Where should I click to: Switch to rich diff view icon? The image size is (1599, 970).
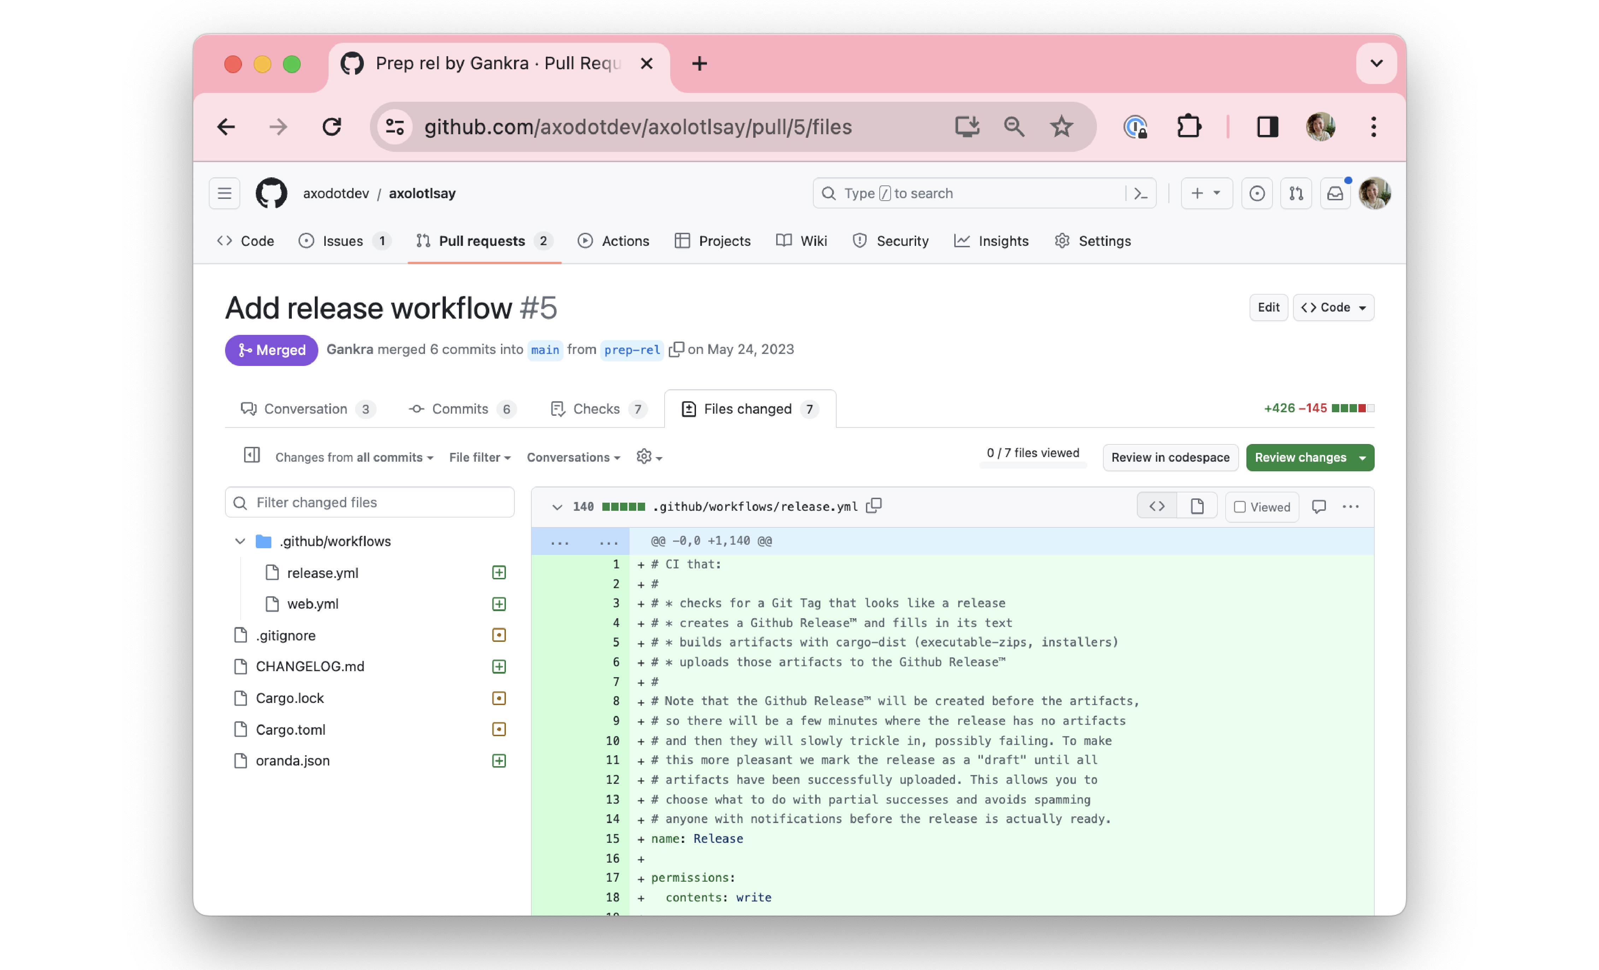tap(1197, 506)
